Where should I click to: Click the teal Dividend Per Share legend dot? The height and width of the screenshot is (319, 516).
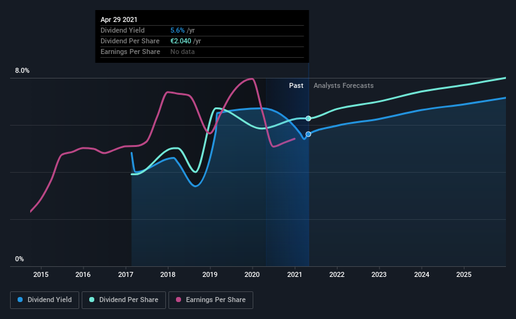(92, 300)
